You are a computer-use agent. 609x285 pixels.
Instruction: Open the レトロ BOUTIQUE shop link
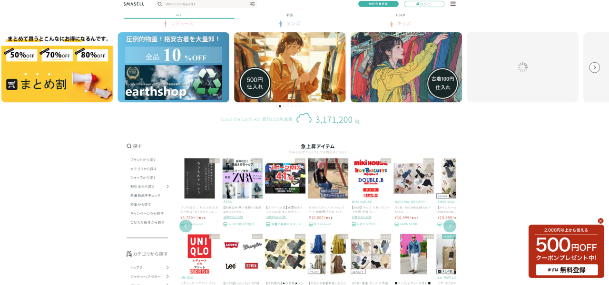241,224
